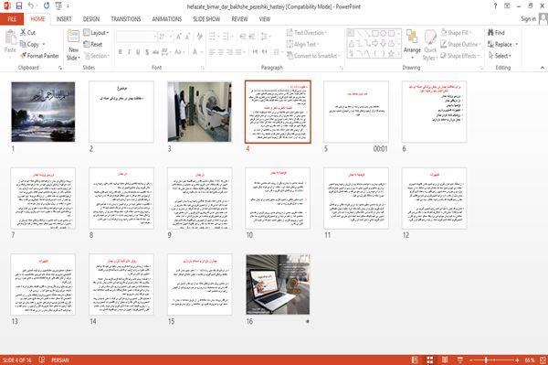
Task: Click the Copy command
Action: pyautogui.click(x=30, y=44)
